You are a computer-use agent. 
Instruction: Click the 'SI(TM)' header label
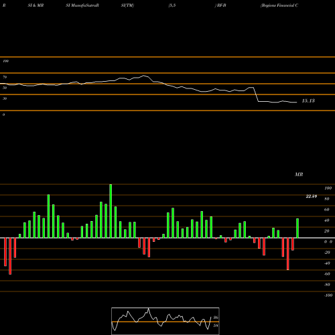pos(127,5)
